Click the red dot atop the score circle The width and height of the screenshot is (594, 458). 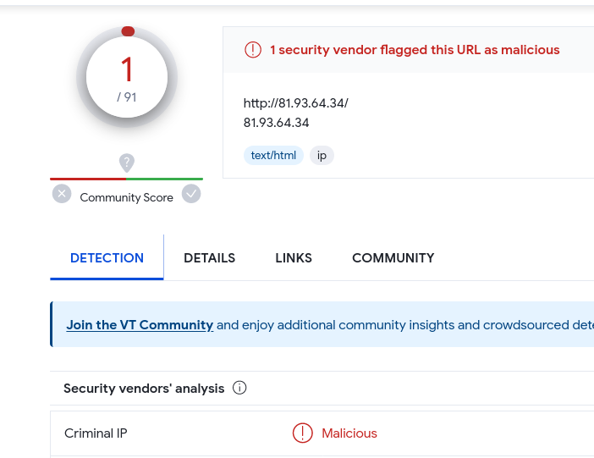pos(128,31)
